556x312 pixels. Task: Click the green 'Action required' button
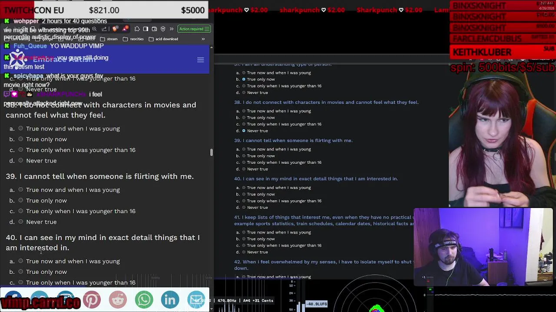click(194, 29)
